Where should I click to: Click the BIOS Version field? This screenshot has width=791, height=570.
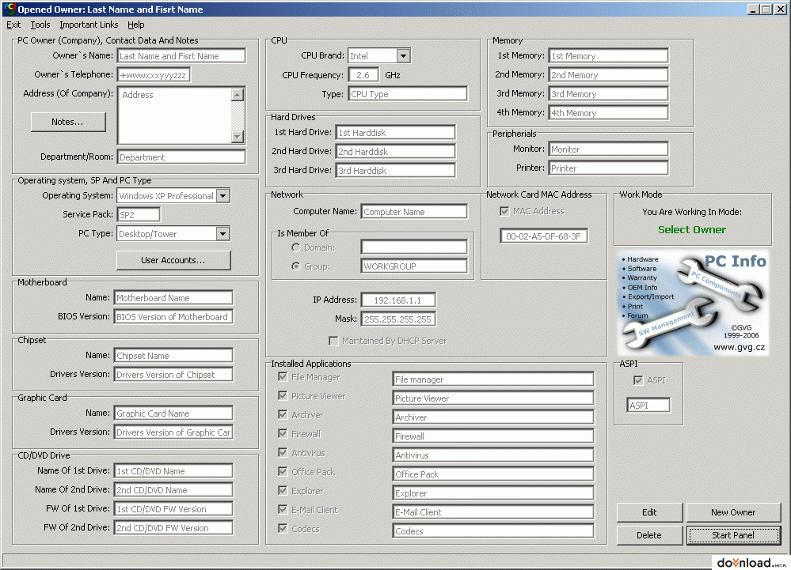173,317
